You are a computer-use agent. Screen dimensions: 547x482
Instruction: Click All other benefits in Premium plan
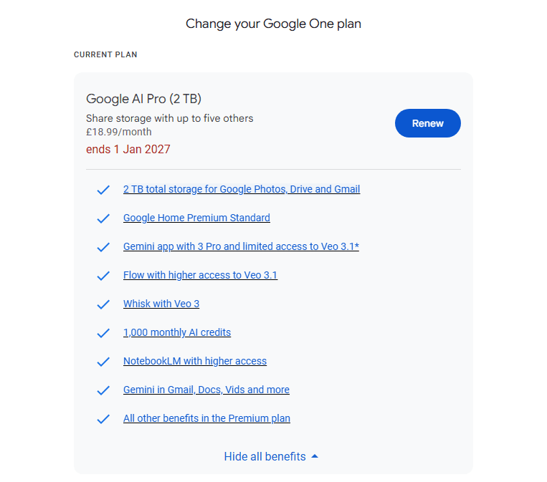click(206, 418)
